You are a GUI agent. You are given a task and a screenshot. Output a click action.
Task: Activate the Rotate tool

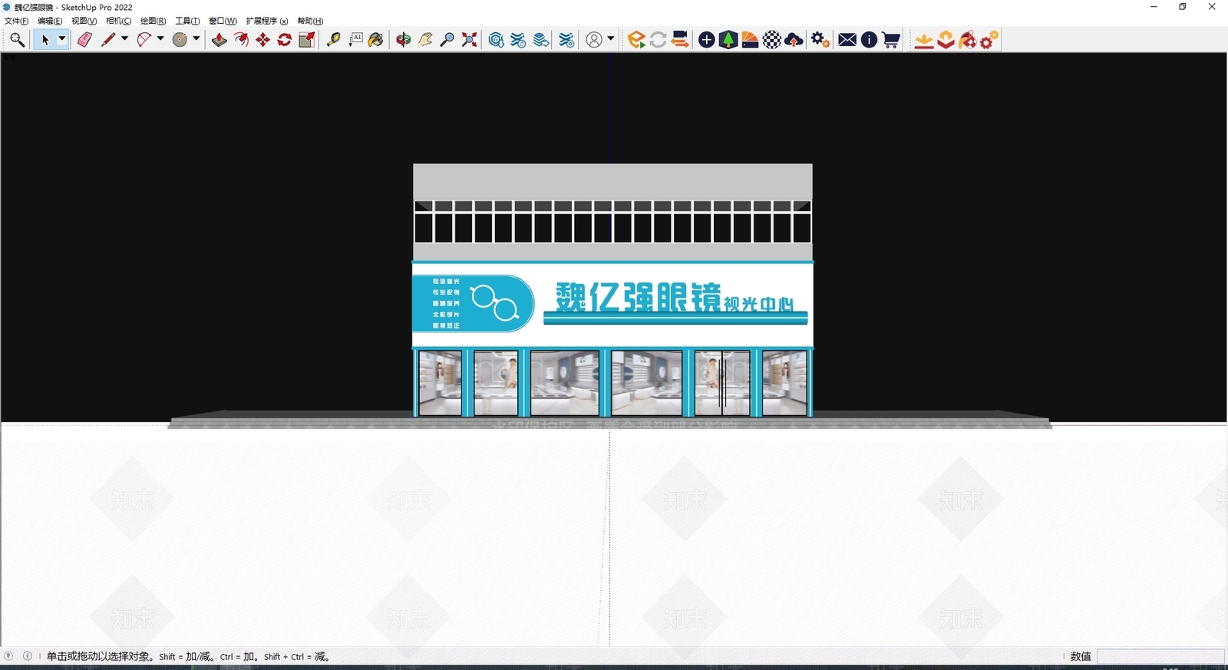(285, 40)
